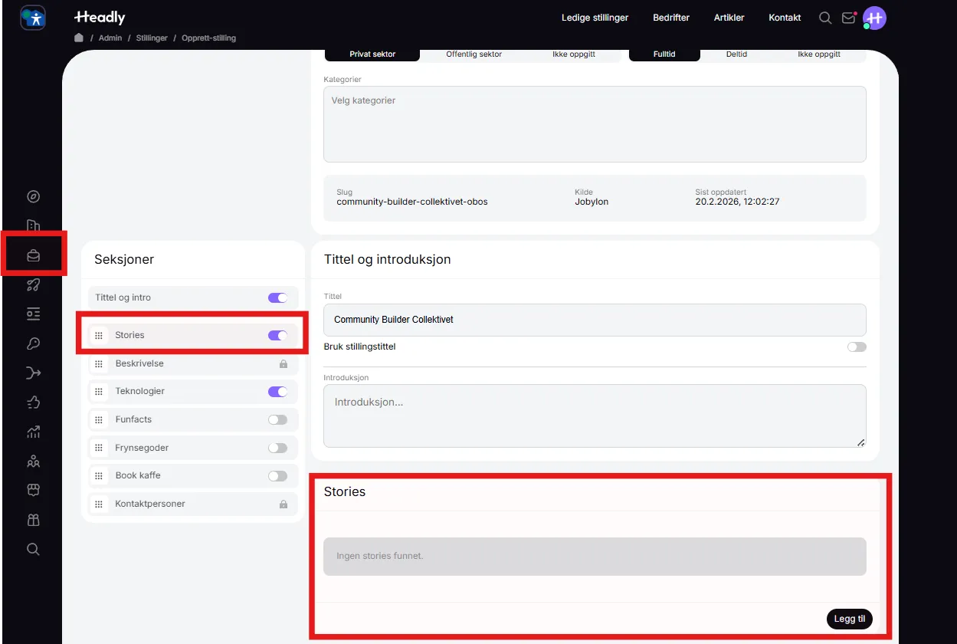957x644 pixels.
Task: Open the Velg kategorier selection box
Action: tap(594, 123)
